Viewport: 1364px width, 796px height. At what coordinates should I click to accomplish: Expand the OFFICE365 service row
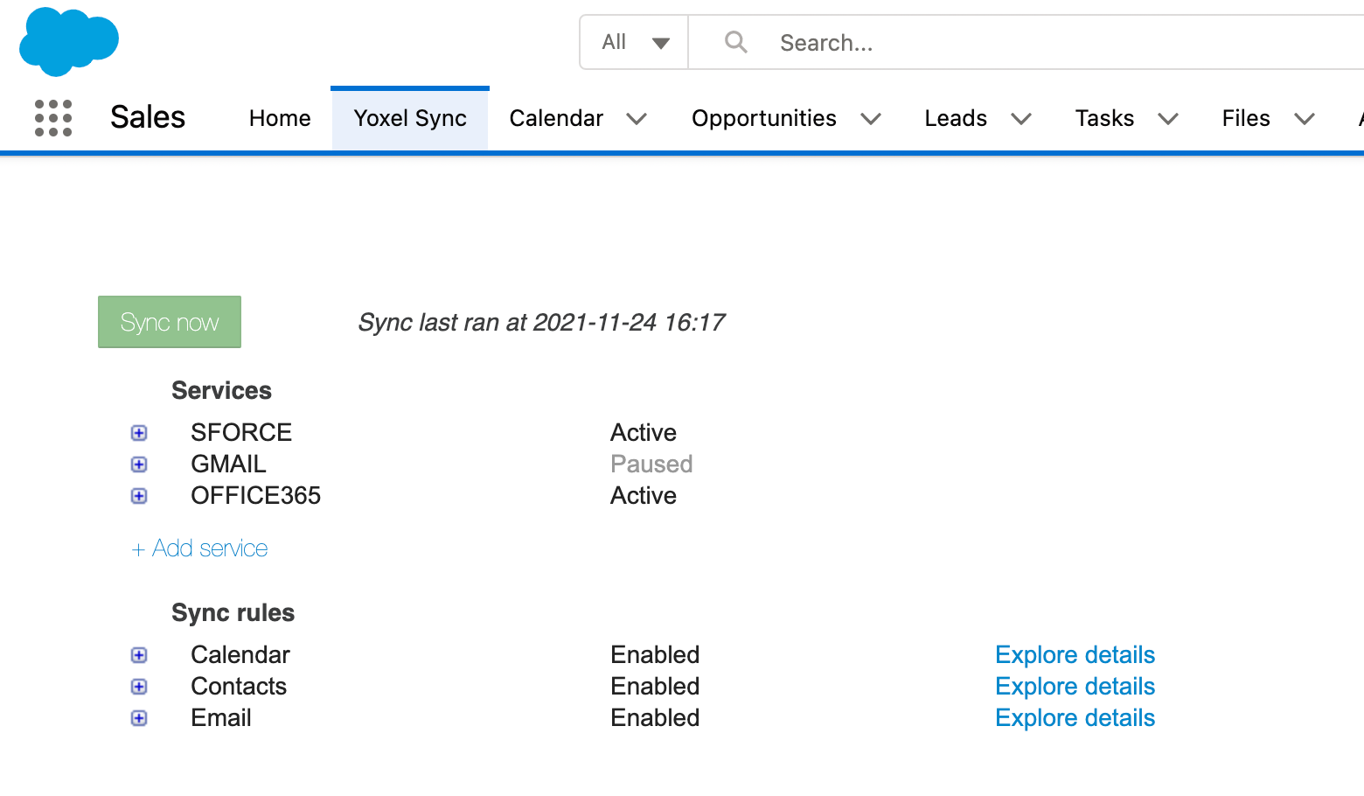pos(139,496)
